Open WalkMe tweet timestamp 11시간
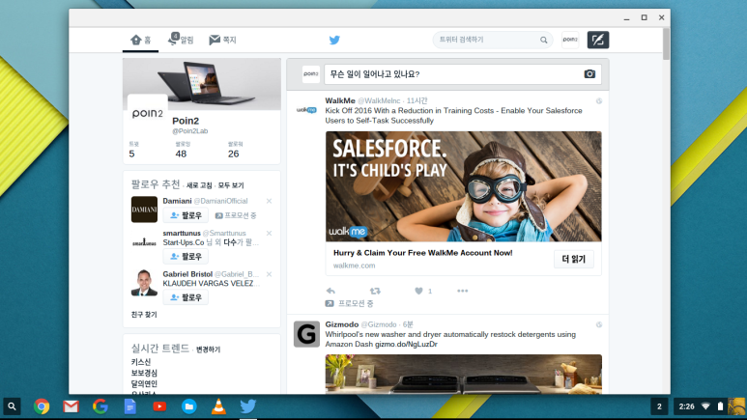 417,101
